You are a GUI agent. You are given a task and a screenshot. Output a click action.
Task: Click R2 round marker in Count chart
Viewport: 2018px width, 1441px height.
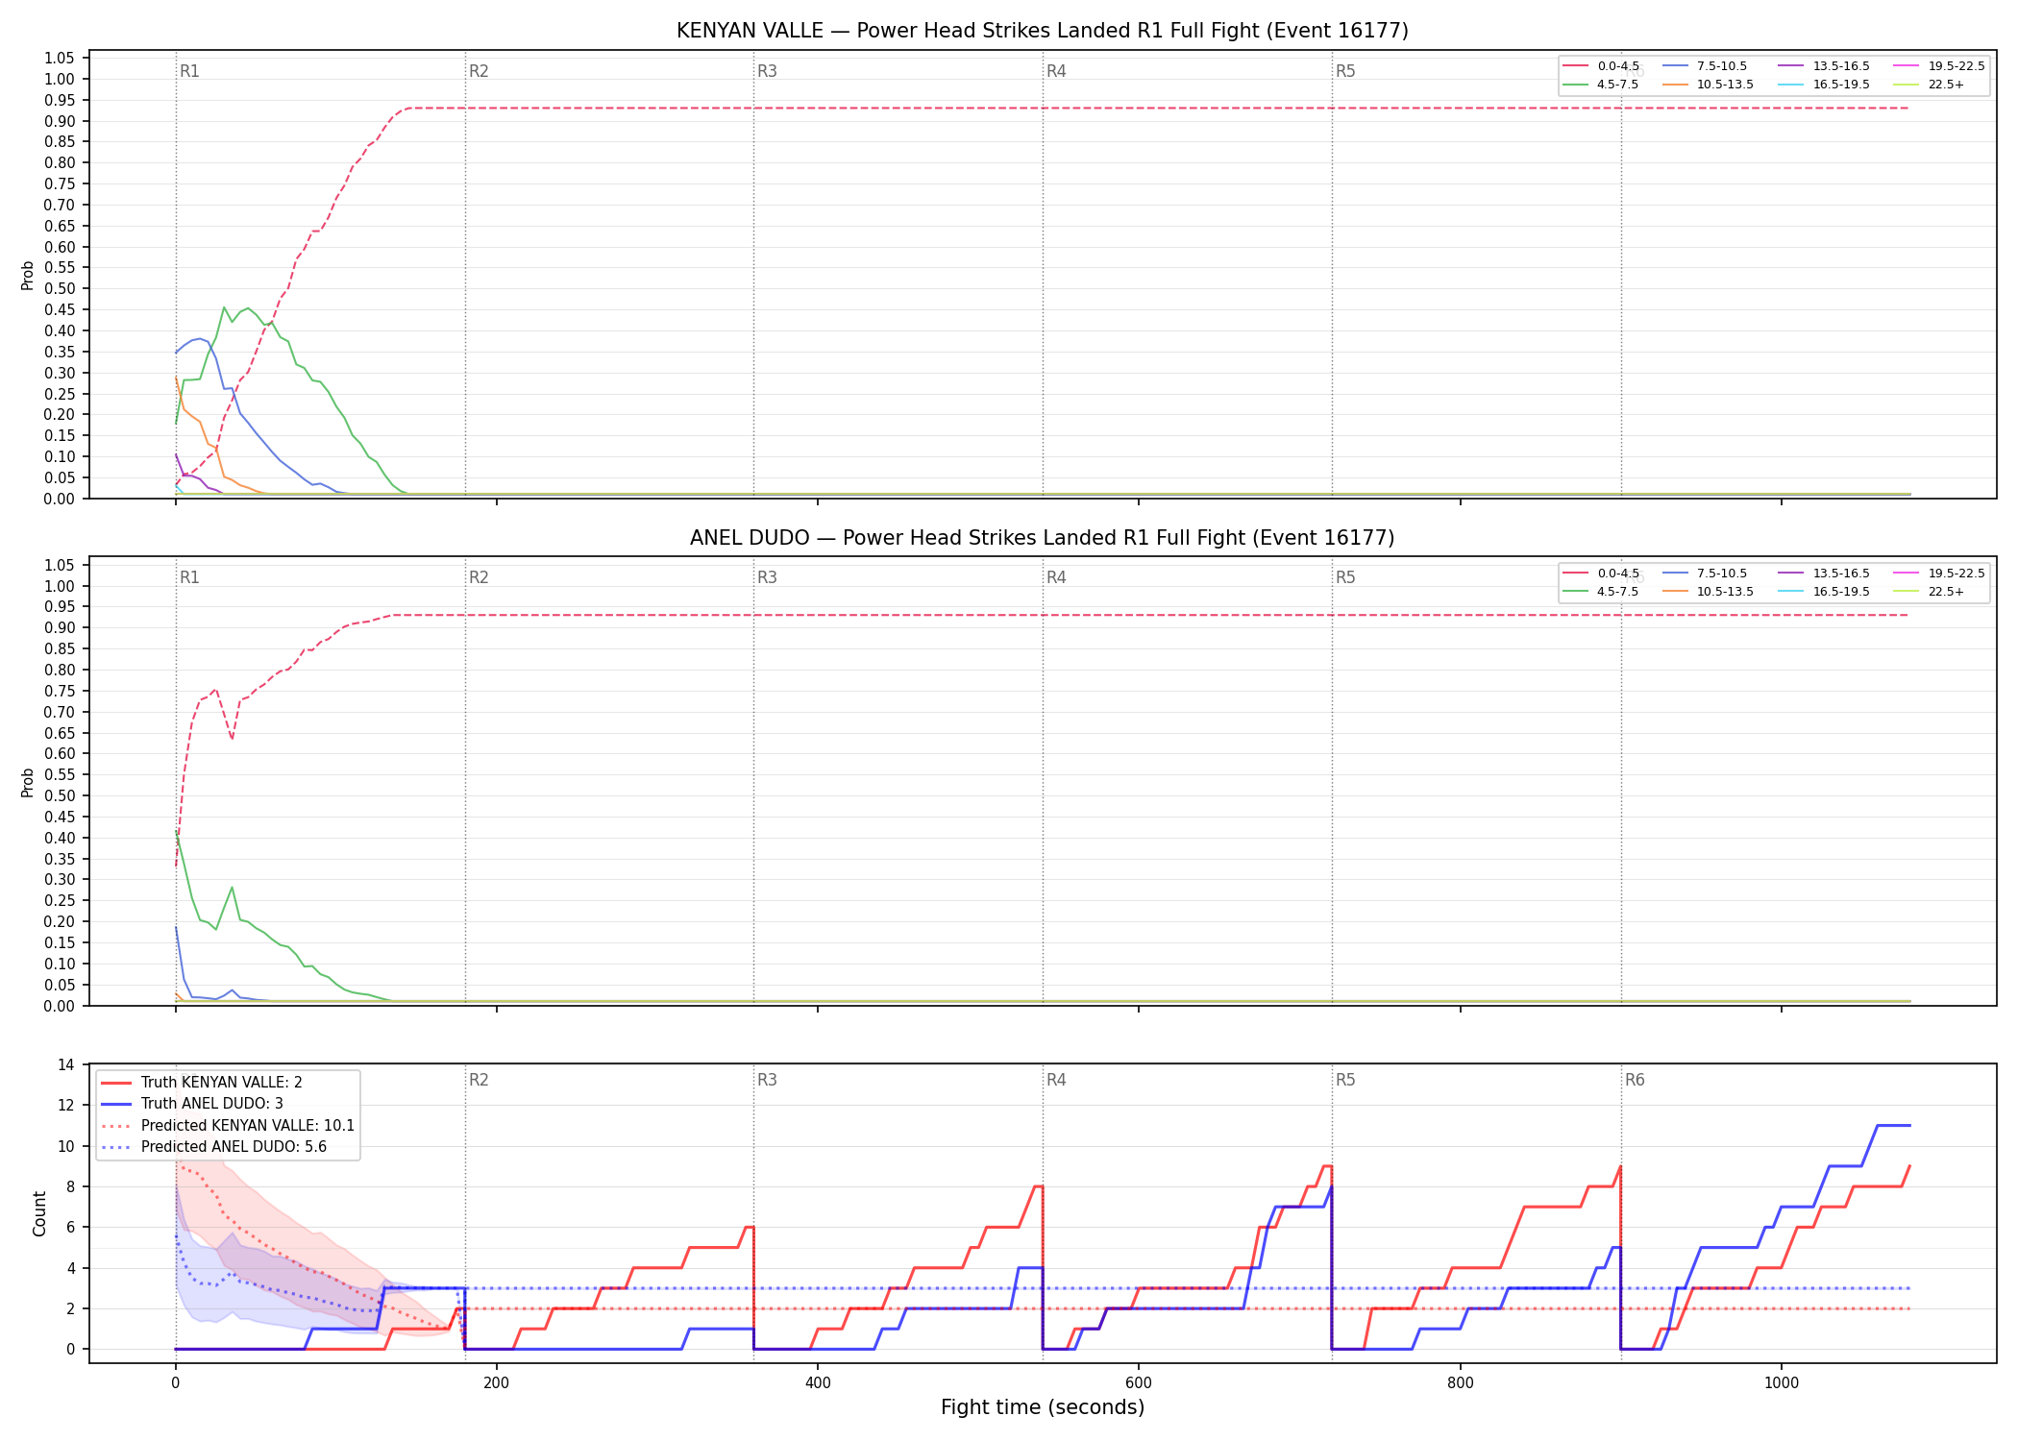[x=479, y=1080]
